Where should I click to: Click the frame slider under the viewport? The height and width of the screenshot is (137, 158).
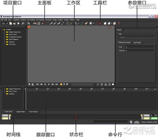click(82, 84)
